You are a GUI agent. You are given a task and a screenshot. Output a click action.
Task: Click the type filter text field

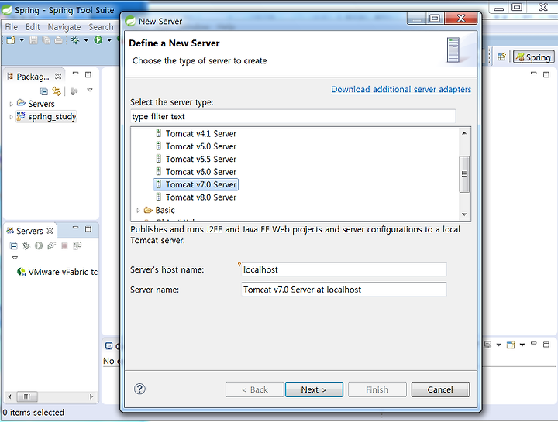293,116
